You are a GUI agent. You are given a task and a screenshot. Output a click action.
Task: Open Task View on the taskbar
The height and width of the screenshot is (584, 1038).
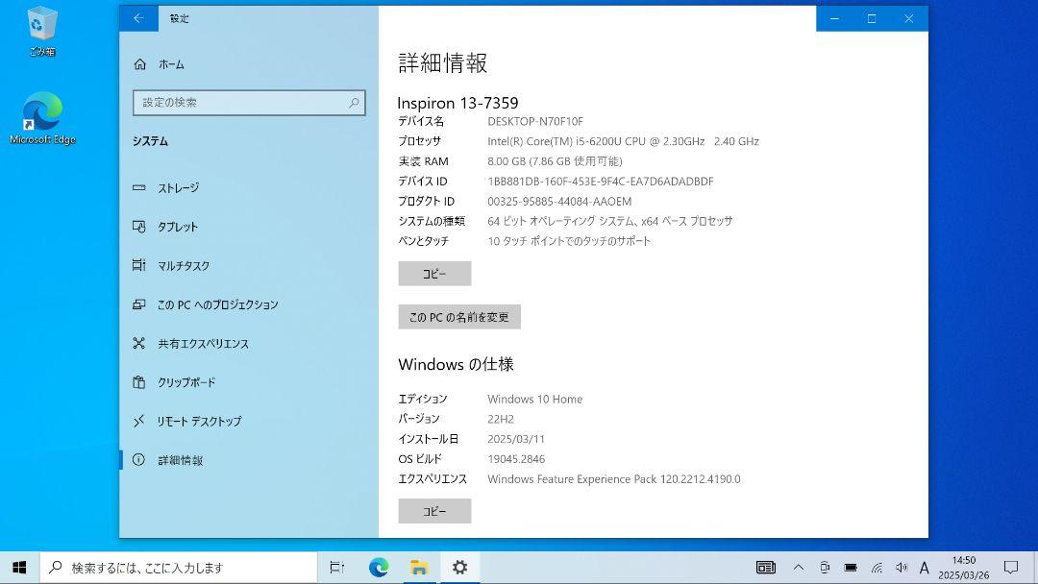[x=337, y=568]
